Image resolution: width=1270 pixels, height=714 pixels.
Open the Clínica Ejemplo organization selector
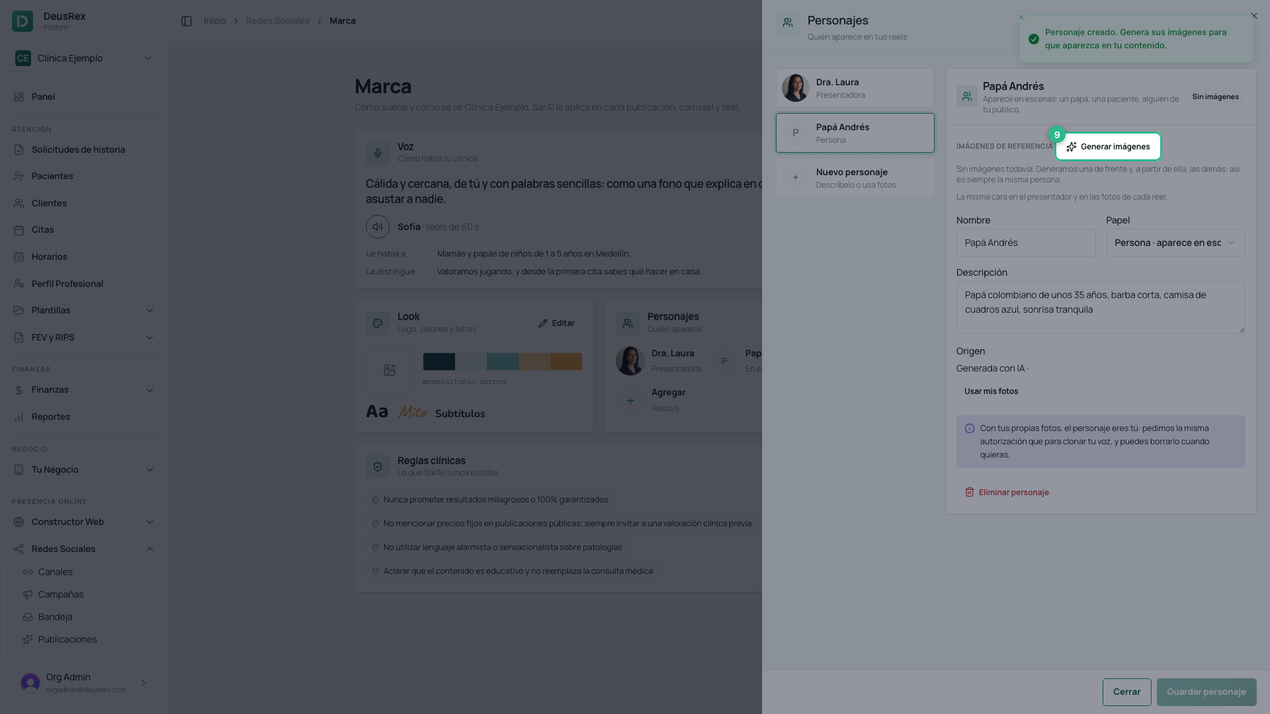click(x=84, y=58)
